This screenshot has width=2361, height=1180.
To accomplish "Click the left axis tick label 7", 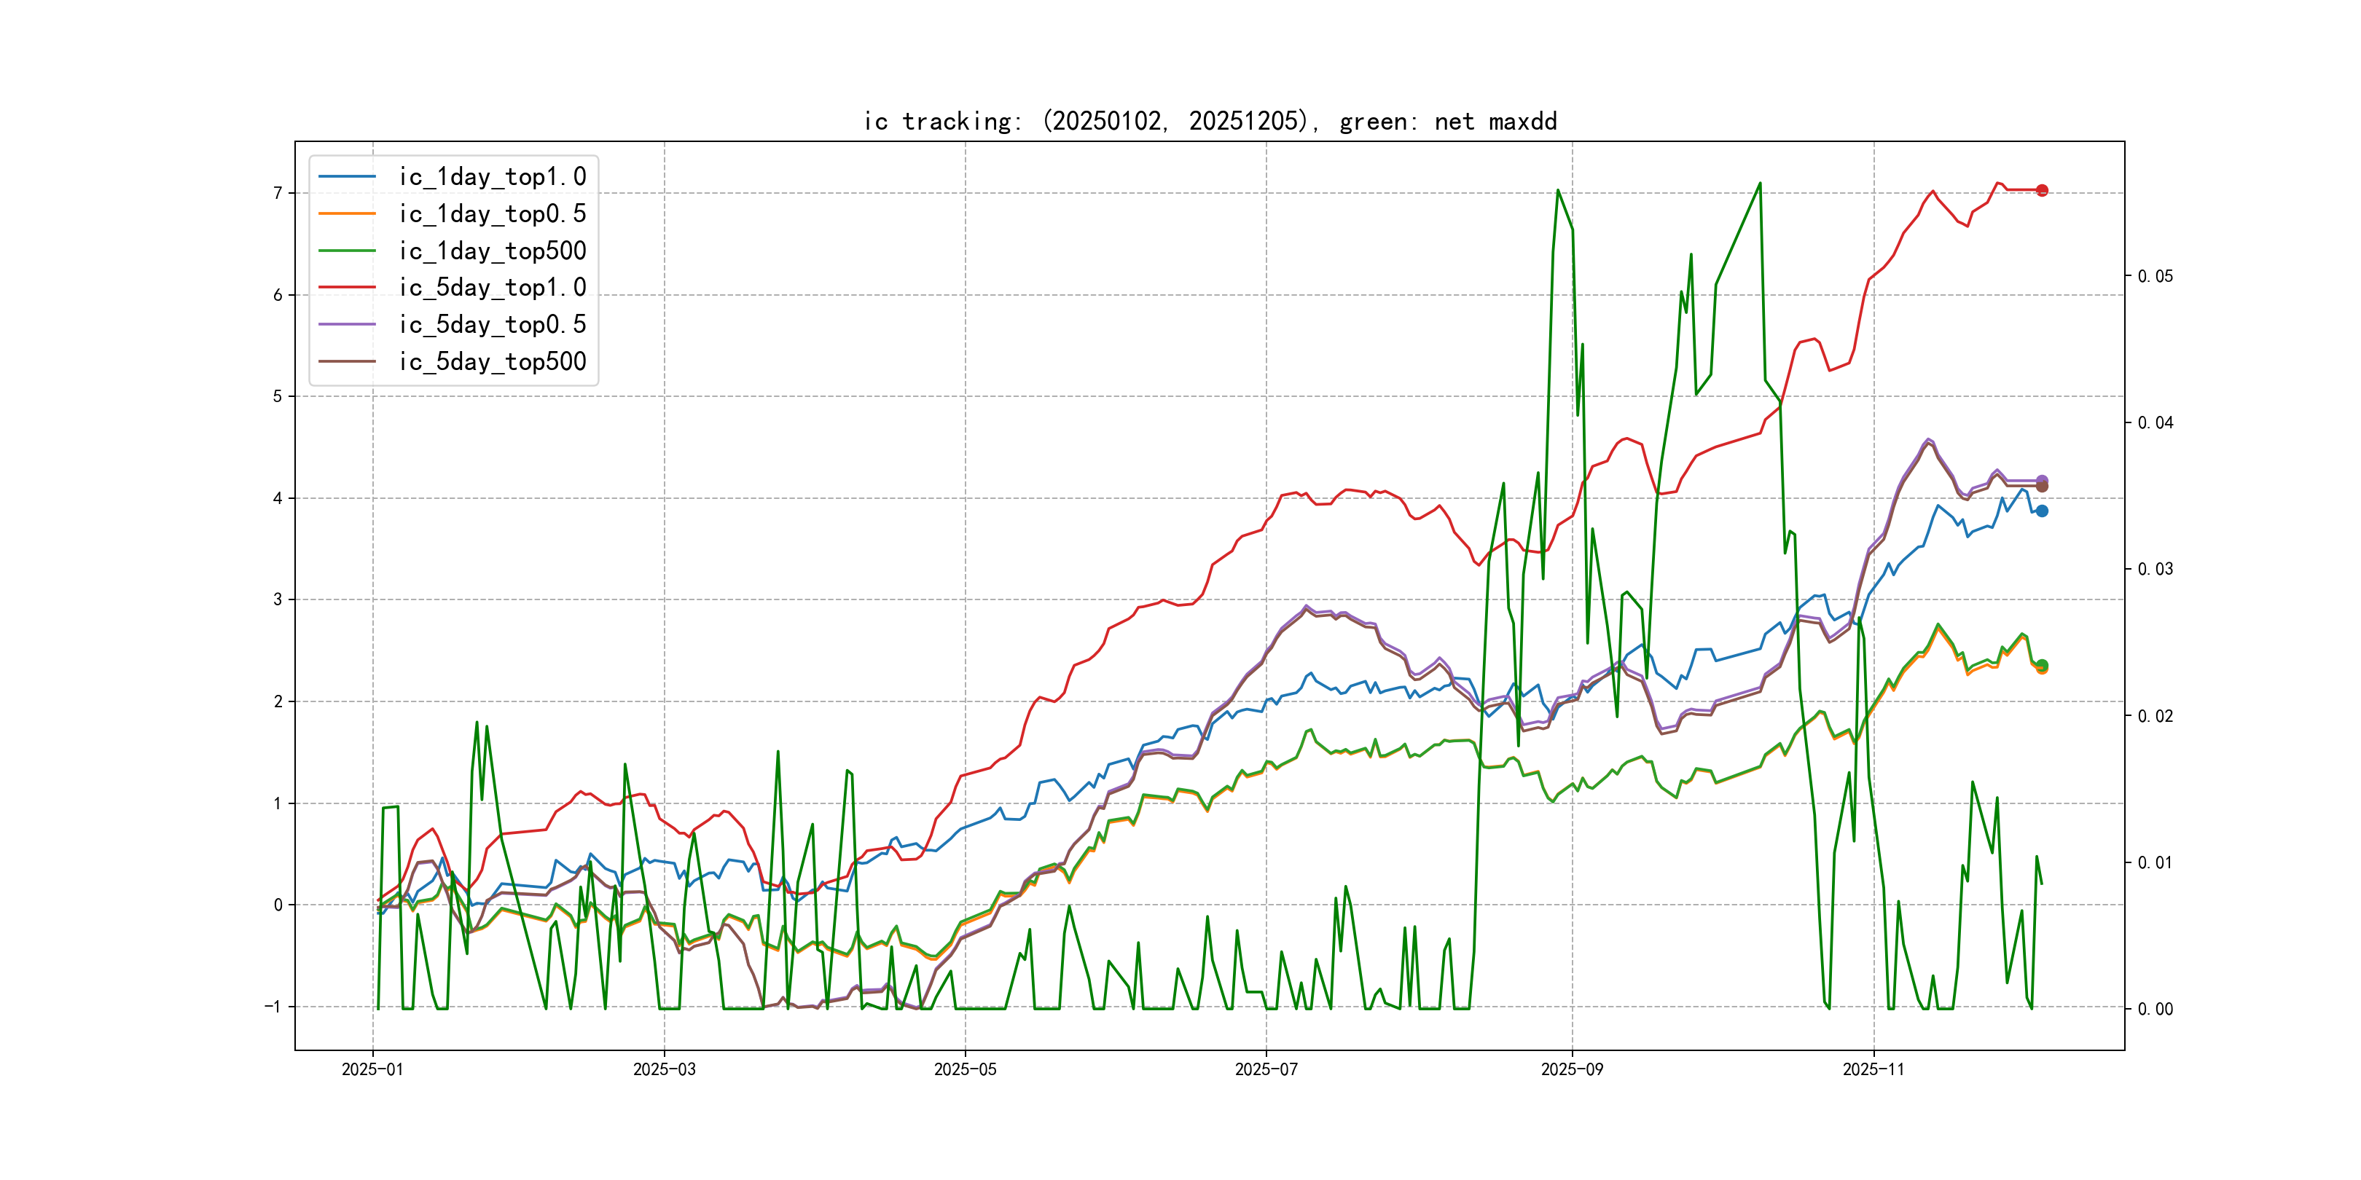I will pyautogui.click(x=277, y=193).
